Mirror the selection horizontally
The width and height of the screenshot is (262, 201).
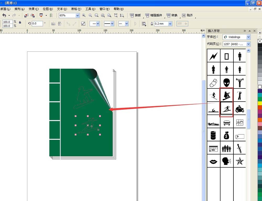(53, 24)
